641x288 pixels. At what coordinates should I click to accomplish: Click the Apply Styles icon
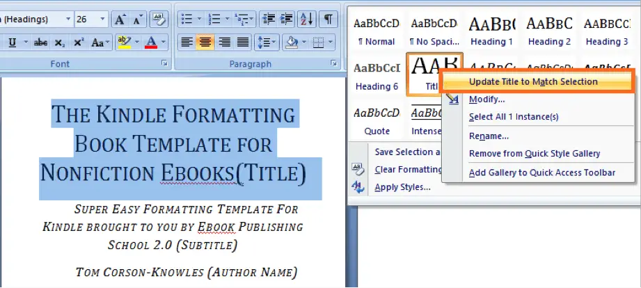point(358,187)
